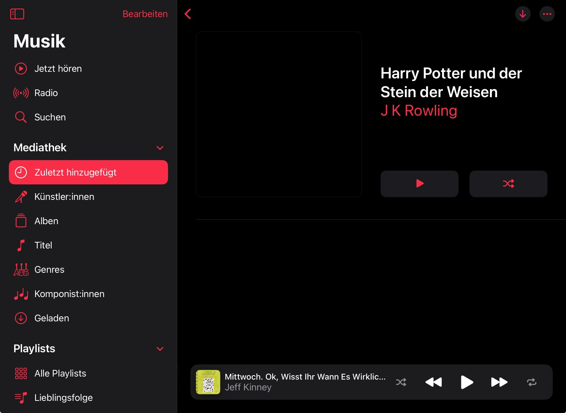Click the red back chevron arrow
Screen dimensions: 566x413
pos(188,14)
